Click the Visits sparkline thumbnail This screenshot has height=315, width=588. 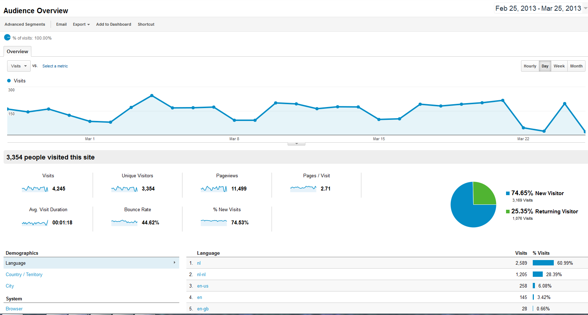pyautogui.click(x=35, y=189)
